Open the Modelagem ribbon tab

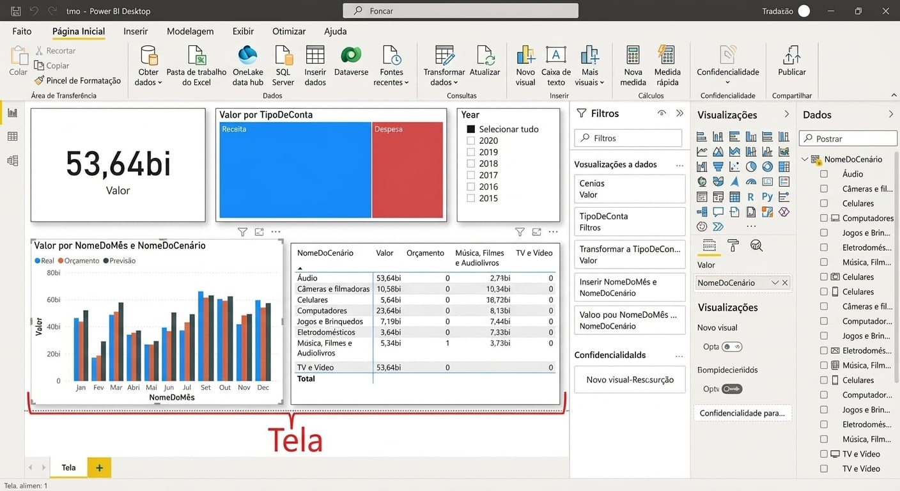(x=190, y=31)
